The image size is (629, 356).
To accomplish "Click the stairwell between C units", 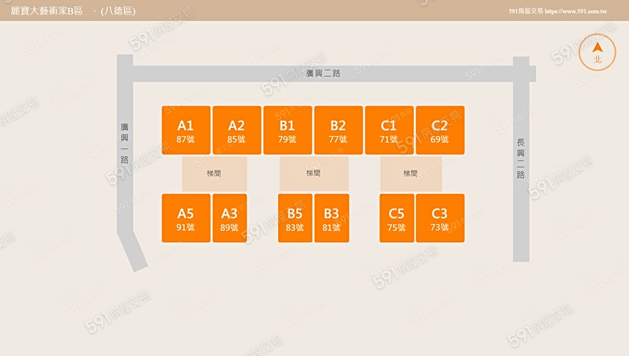I will pos(411,174).
